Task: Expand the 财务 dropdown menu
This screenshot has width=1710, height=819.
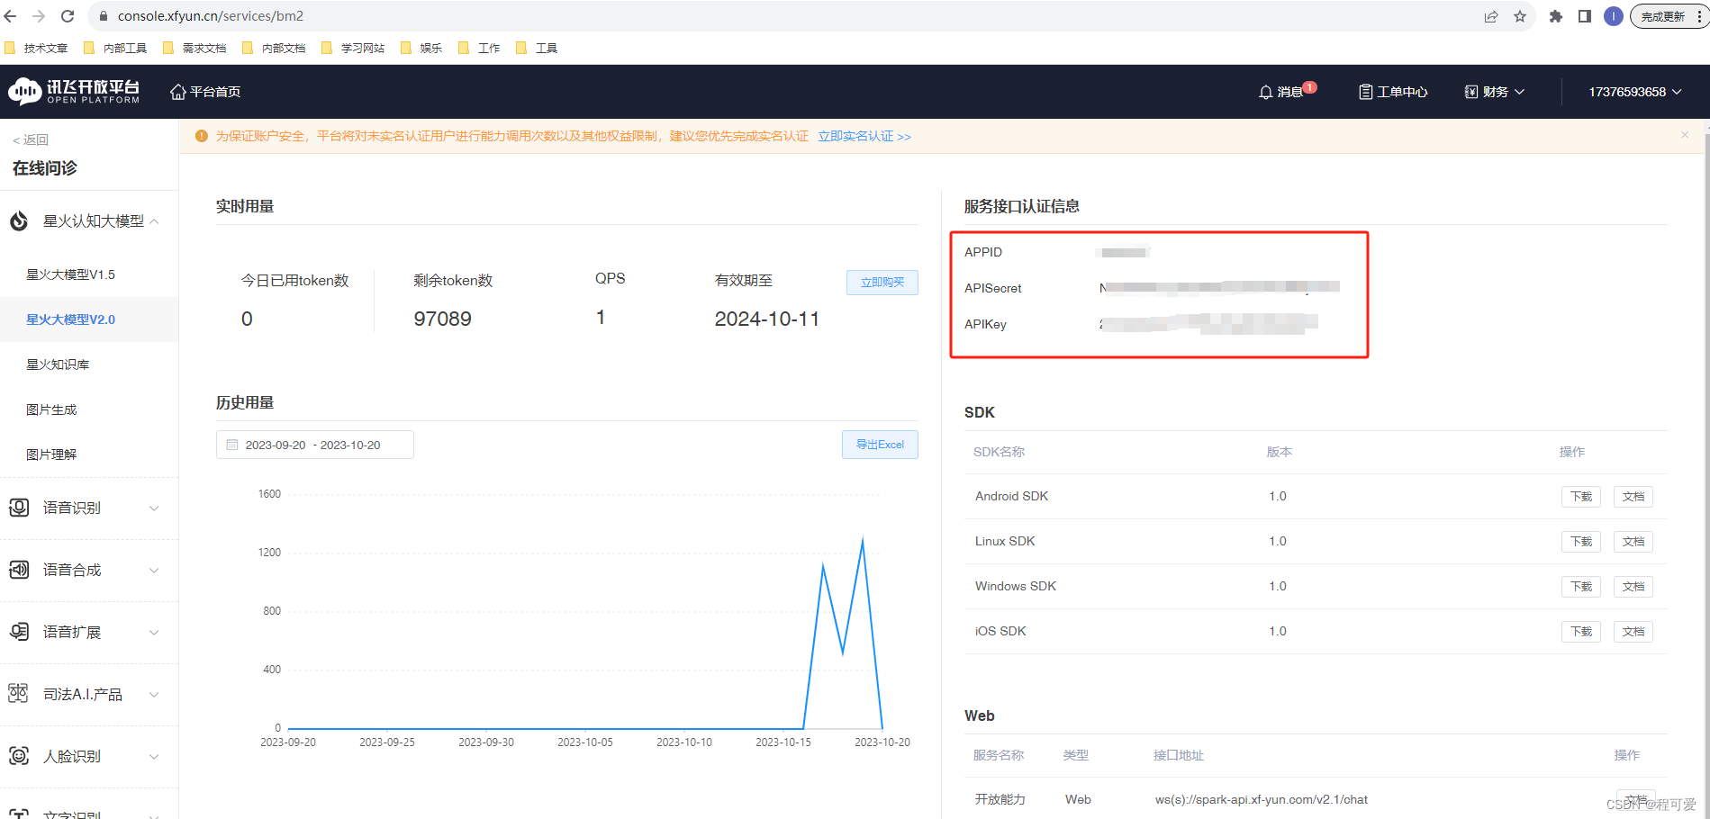Action: (1494, 92)
